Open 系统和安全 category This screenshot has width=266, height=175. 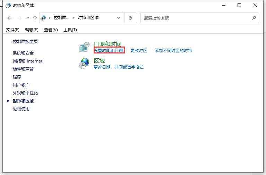pyautogui.click(x=23, y=53)
